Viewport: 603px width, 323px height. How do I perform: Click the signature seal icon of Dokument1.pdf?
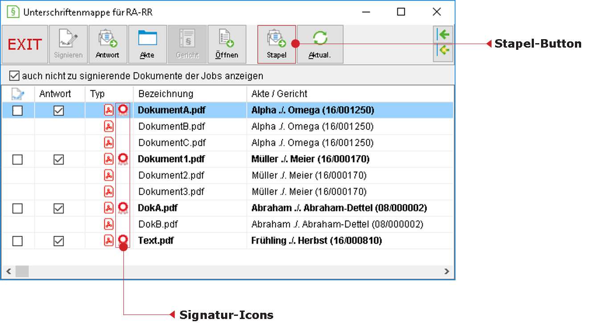pos(123,159)
